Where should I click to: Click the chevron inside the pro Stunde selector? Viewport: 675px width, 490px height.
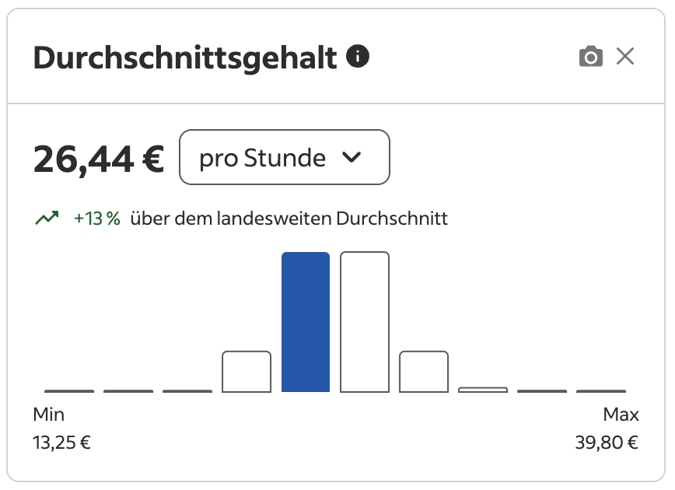coord(352,158)
